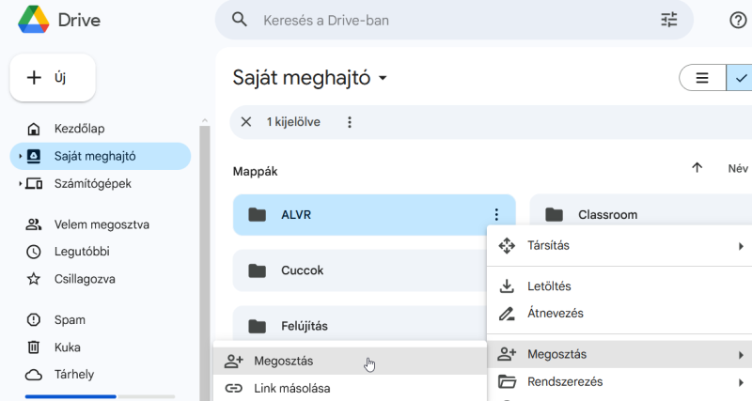Open Legutóbbi recent files
The image size is (752, 401).
point(82,252)
